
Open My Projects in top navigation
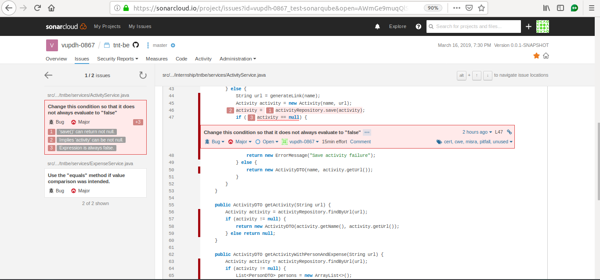point(107,26)
